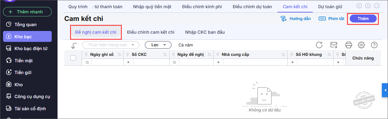Click the printer icon
This screenshot has height=119, width=388.
coord(349,45)
